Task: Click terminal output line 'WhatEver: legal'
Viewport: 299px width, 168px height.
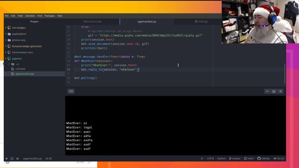Action: tap(79, 127)
